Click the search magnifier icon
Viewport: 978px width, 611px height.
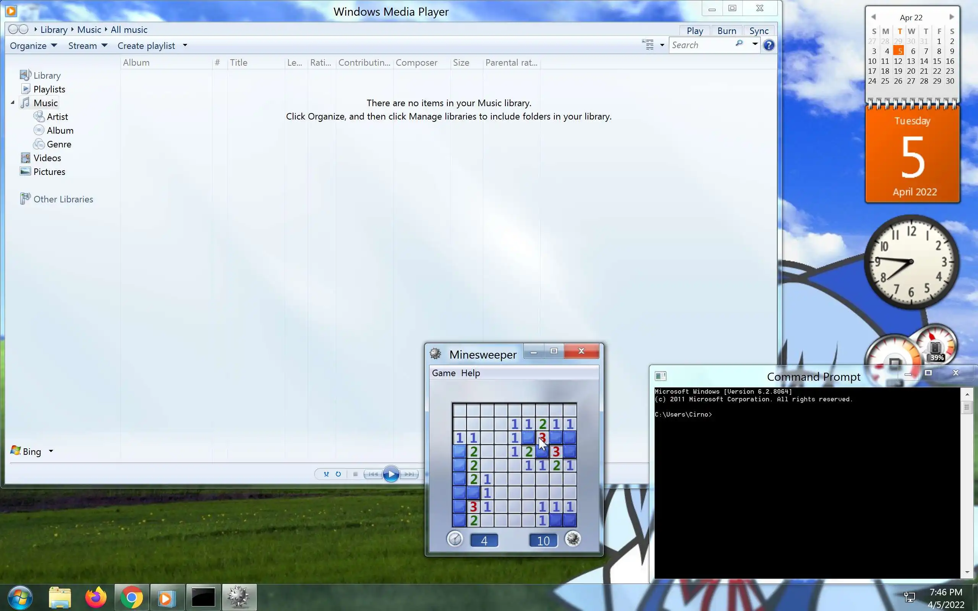click(739, 44)
